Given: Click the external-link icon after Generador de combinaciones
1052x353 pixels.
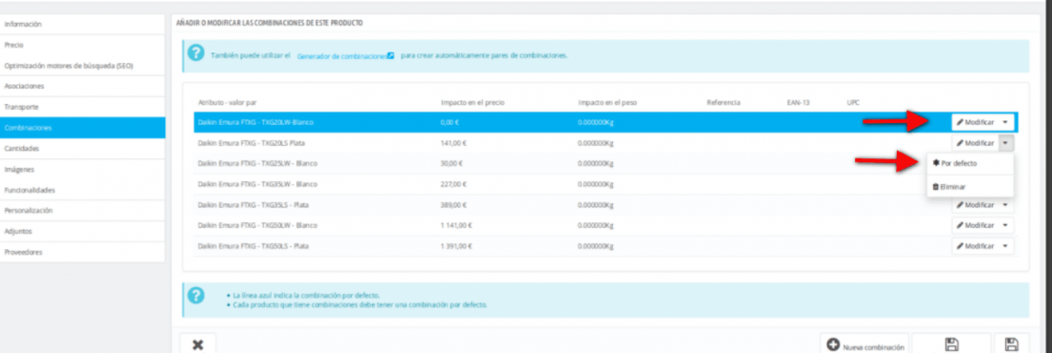Looking at the screenshot, I should pyautogui.click(x=390, y=56).
